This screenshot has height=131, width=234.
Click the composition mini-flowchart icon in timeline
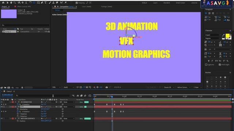73,96
